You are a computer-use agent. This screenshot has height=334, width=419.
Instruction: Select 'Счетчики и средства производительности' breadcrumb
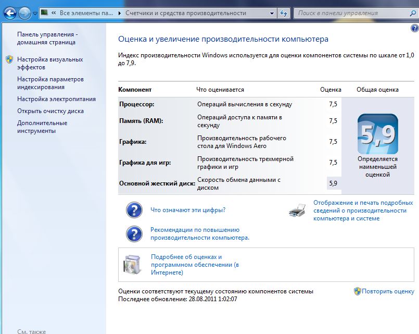click(186, 13)
